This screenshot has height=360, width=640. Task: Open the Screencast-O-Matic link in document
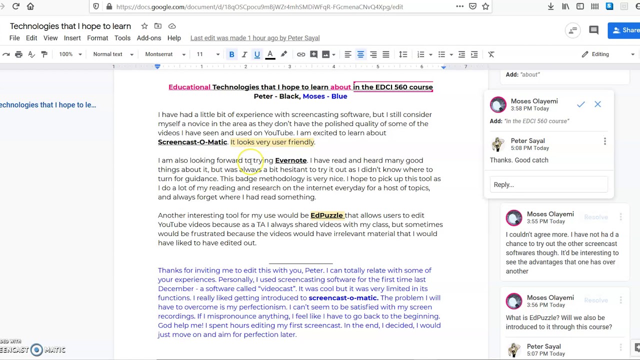tap(192, 142)
